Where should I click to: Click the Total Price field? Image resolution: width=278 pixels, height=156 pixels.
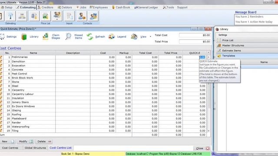(x=195, y=42)
